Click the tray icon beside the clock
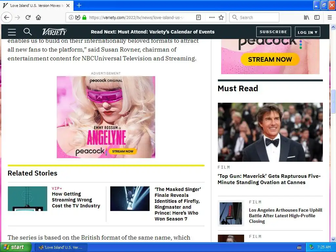Viewport: 336px width, 252px height. [312, 247]
